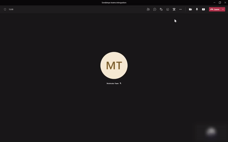This screenshot has height=142, width=228.
Task: Open the More actions ellipsis menu
Action: click(x=180, y=9)
